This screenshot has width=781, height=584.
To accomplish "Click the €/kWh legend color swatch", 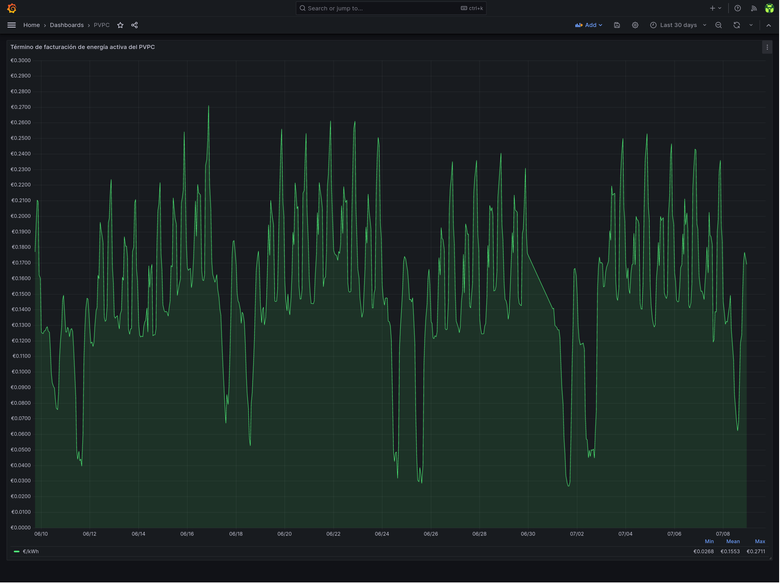I will tap(17, 552).
